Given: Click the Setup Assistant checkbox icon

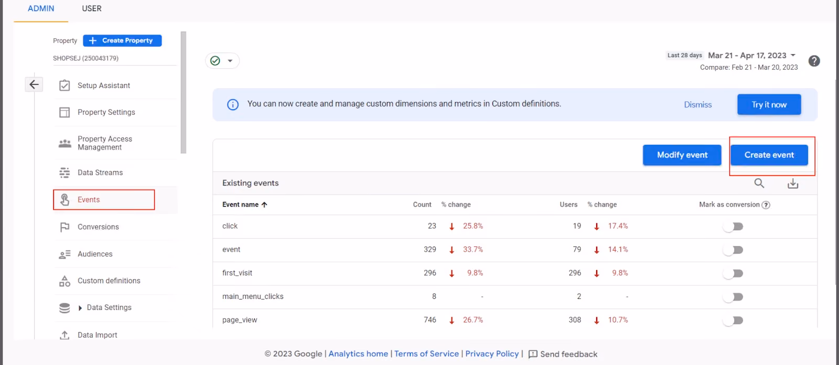Looking at the screenshot, I should click(x=64, y=85).
